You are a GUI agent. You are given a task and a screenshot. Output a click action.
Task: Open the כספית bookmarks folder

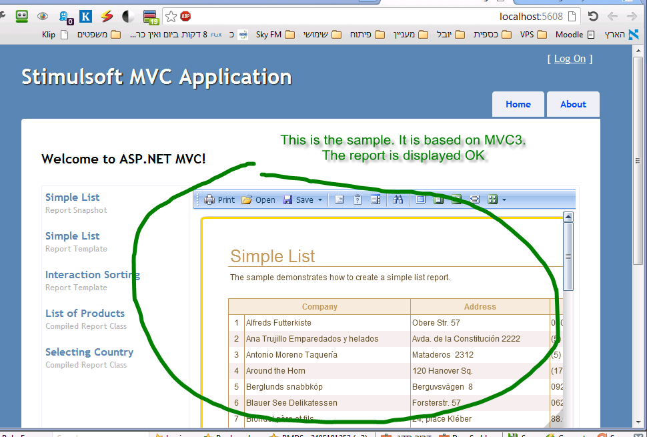coord(492,35)
